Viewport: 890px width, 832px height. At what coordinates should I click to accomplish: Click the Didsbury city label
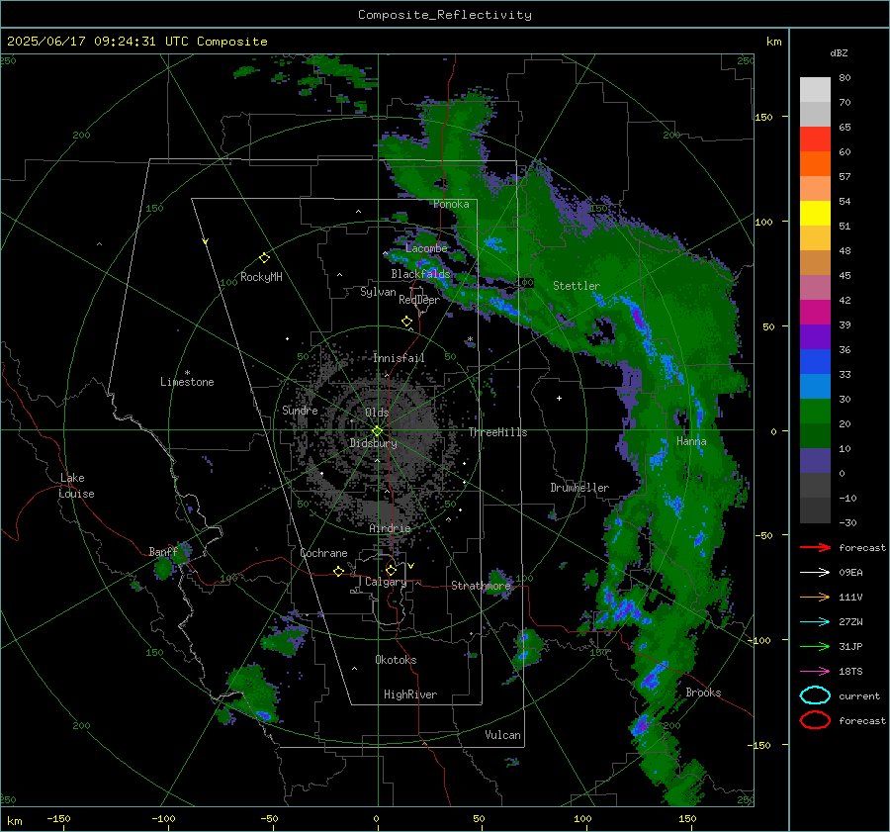tap(373, 443)
